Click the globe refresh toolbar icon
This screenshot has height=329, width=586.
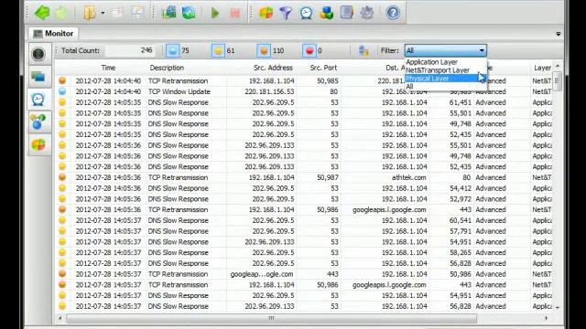click(x=189, y=13)
